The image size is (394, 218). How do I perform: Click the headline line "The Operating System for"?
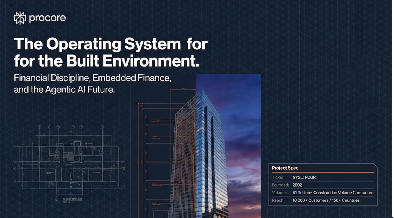point(111,44)
